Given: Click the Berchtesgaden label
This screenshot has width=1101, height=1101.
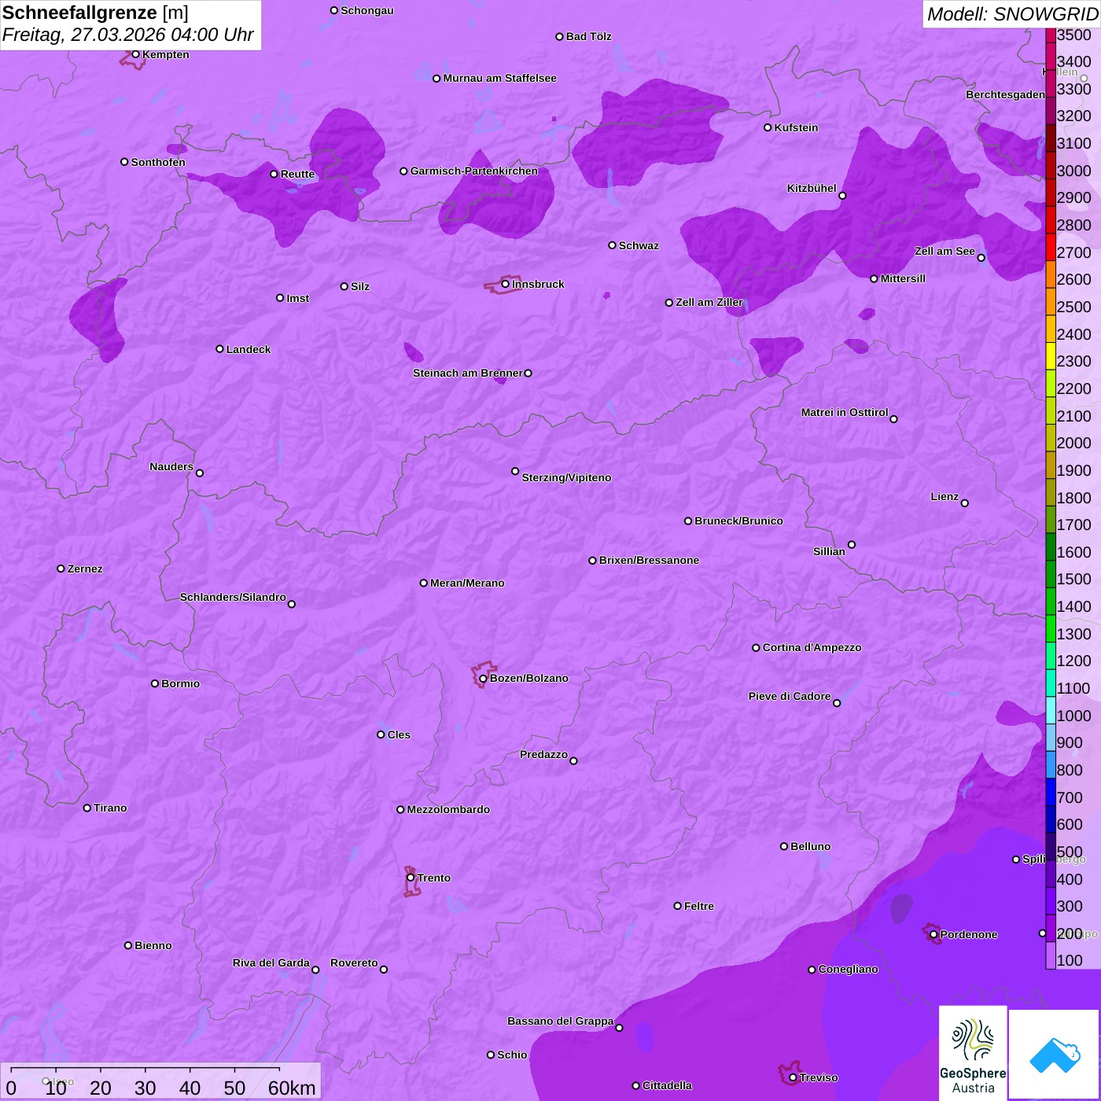Looking at the screenshot, I should pyautogui.click(x=1005, y=94).
